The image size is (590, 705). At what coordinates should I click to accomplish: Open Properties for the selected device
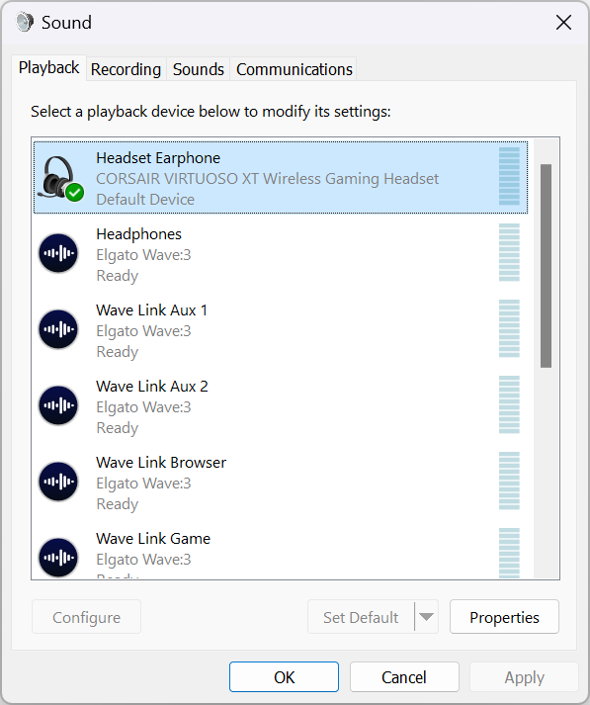coord(504,617)
